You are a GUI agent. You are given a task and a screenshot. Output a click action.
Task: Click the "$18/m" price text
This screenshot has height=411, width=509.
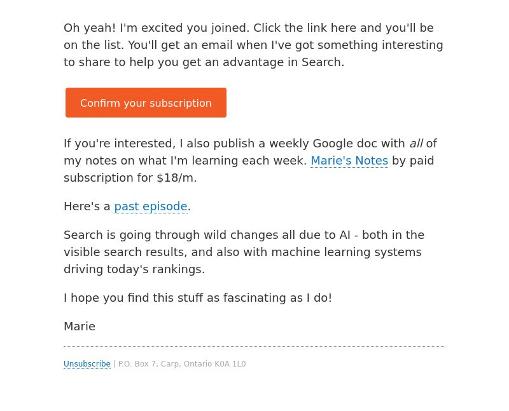176,178
